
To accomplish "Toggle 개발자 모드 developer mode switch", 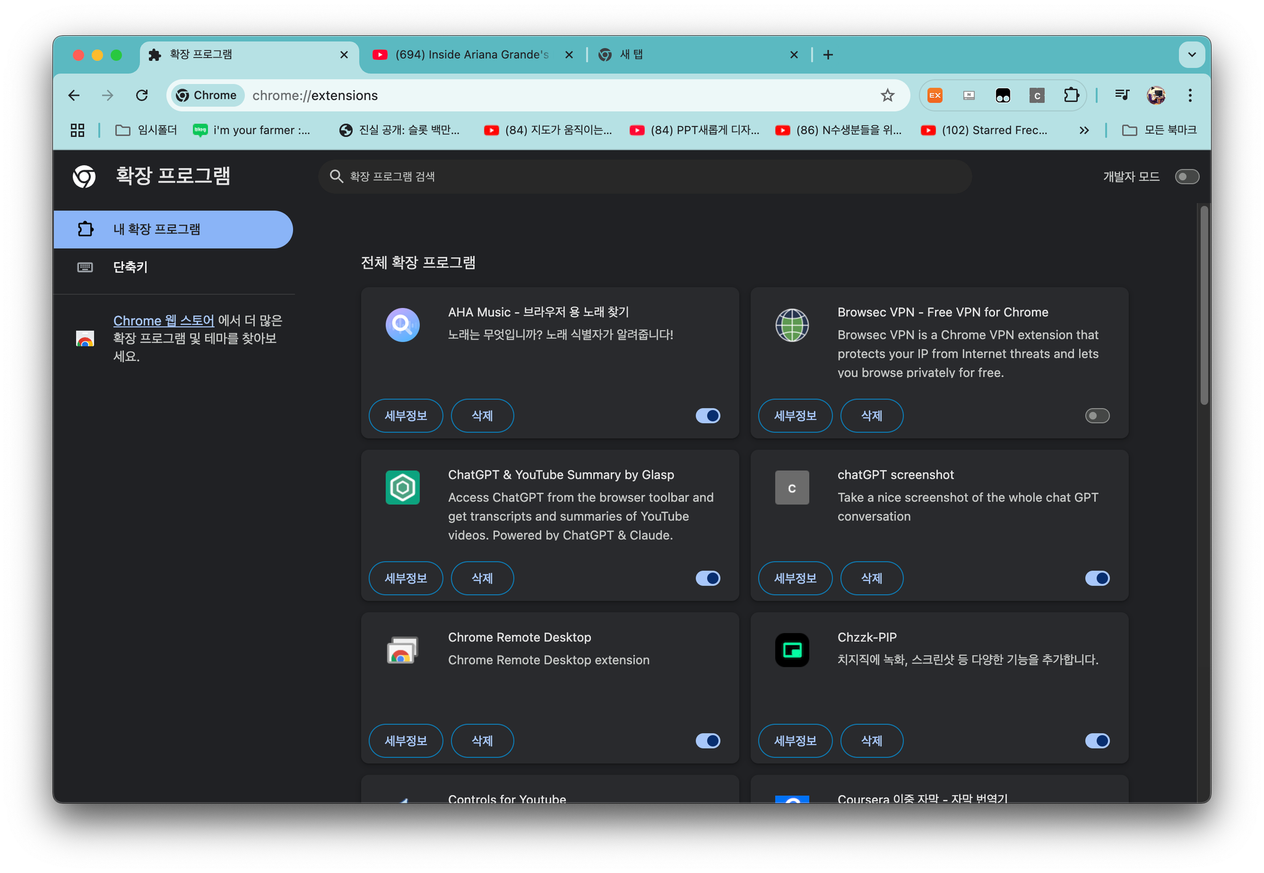I will pos(1186,177).
